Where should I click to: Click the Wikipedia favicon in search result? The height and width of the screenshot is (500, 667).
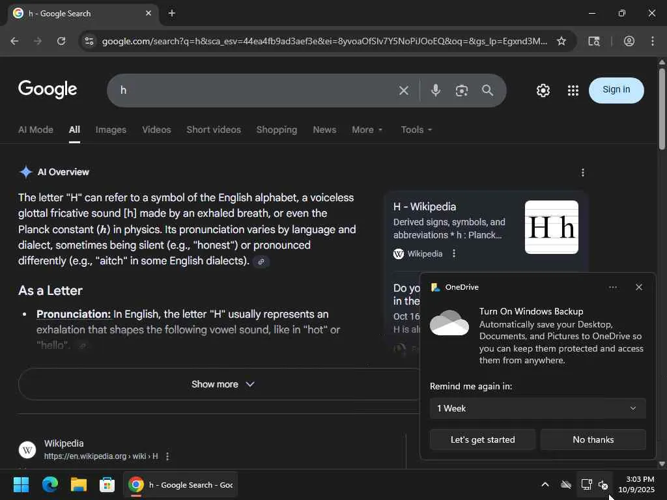[27, 450]
